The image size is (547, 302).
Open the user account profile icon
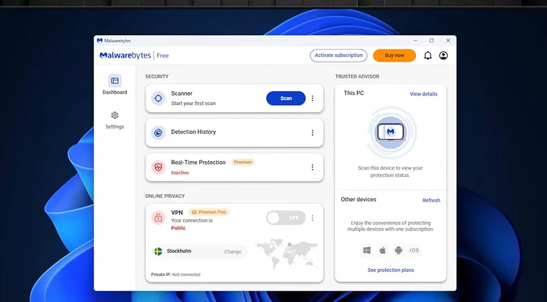[x=443, y=55]
